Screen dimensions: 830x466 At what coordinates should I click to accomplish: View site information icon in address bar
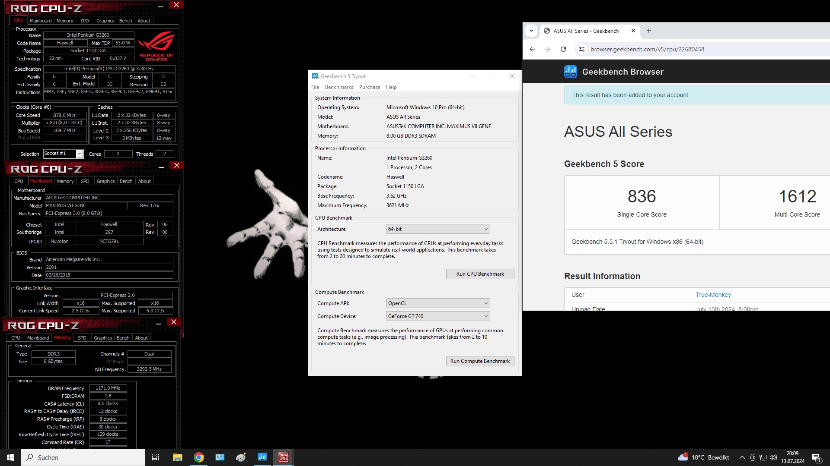pyautogui.click(x=582, y=49)
